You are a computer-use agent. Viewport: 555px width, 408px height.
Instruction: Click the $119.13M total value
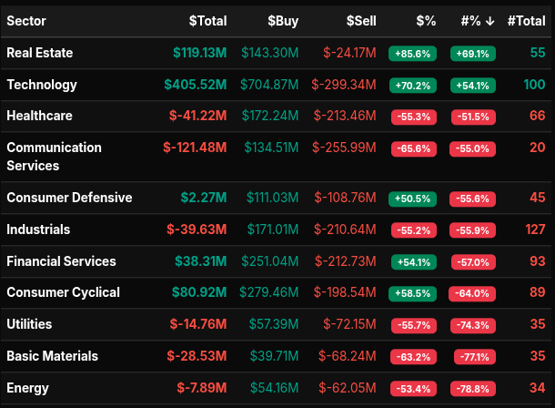point(199,53)
